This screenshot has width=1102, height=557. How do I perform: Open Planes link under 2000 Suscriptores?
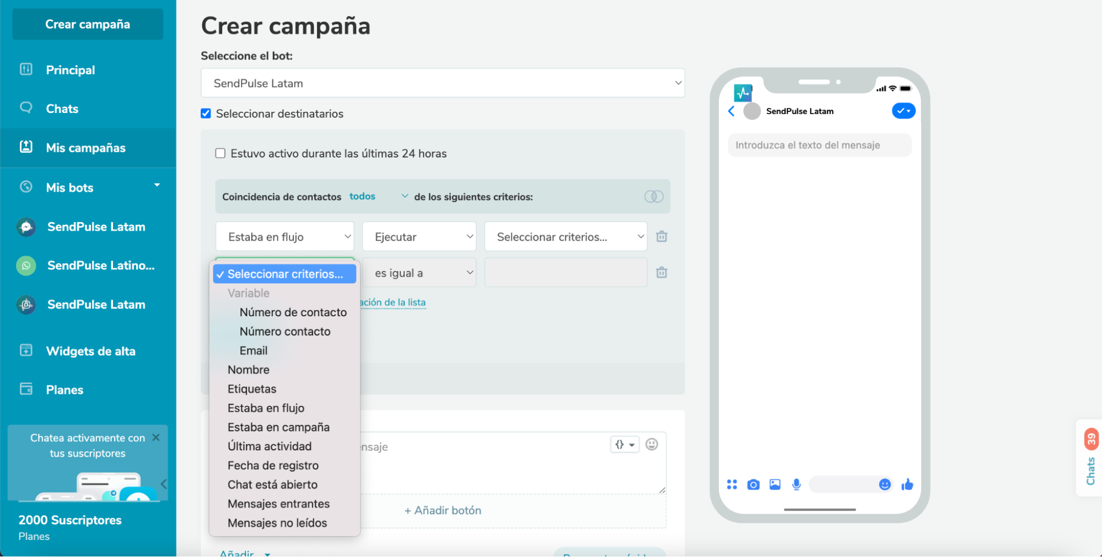(x=34, y=537)
